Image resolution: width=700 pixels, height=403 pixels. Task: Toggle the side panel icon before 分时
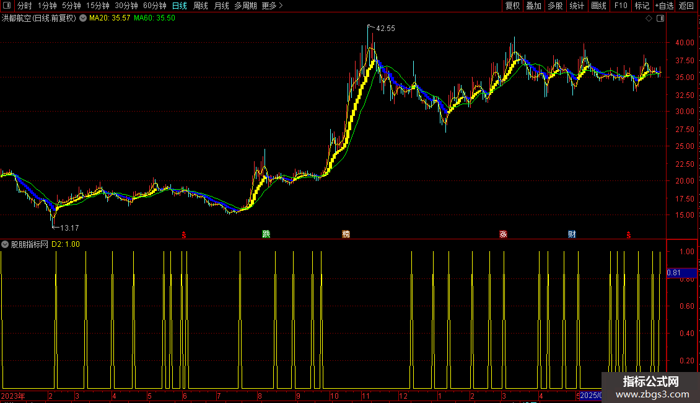coord(7,6)
